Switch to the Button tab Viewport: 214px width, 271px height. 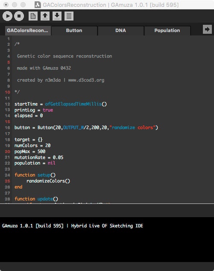tap(74, 31)
